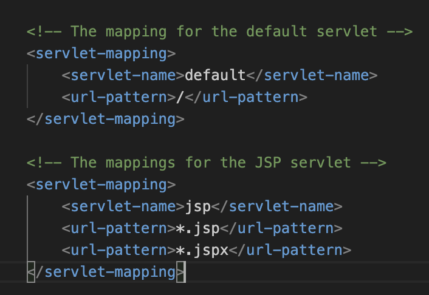
Task: Click the first closing servlet-mapping tag
Action: coord(105,119)
